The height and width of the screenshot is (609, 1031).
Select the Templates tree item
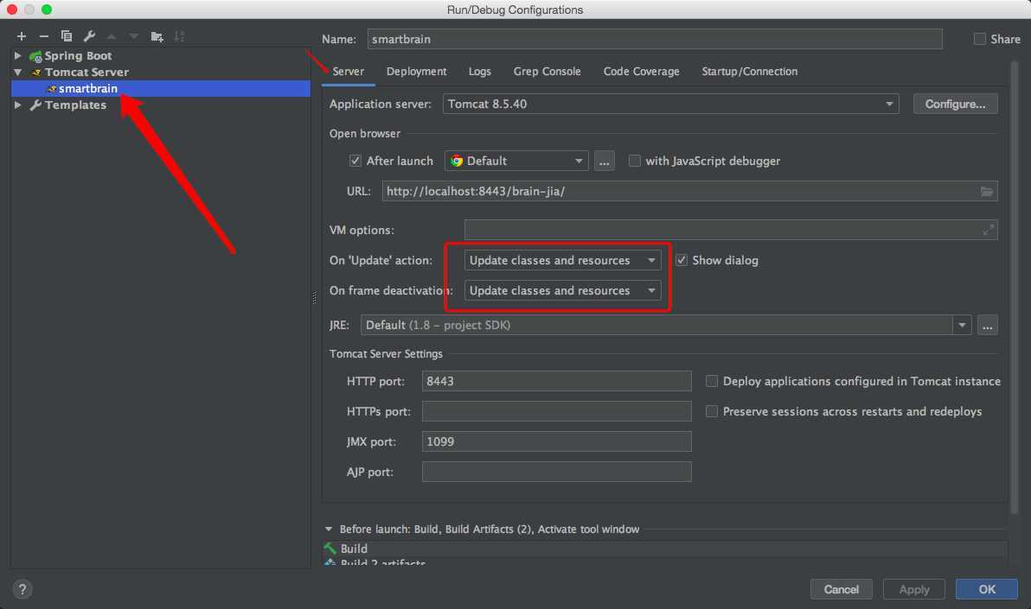click(160, 105)
